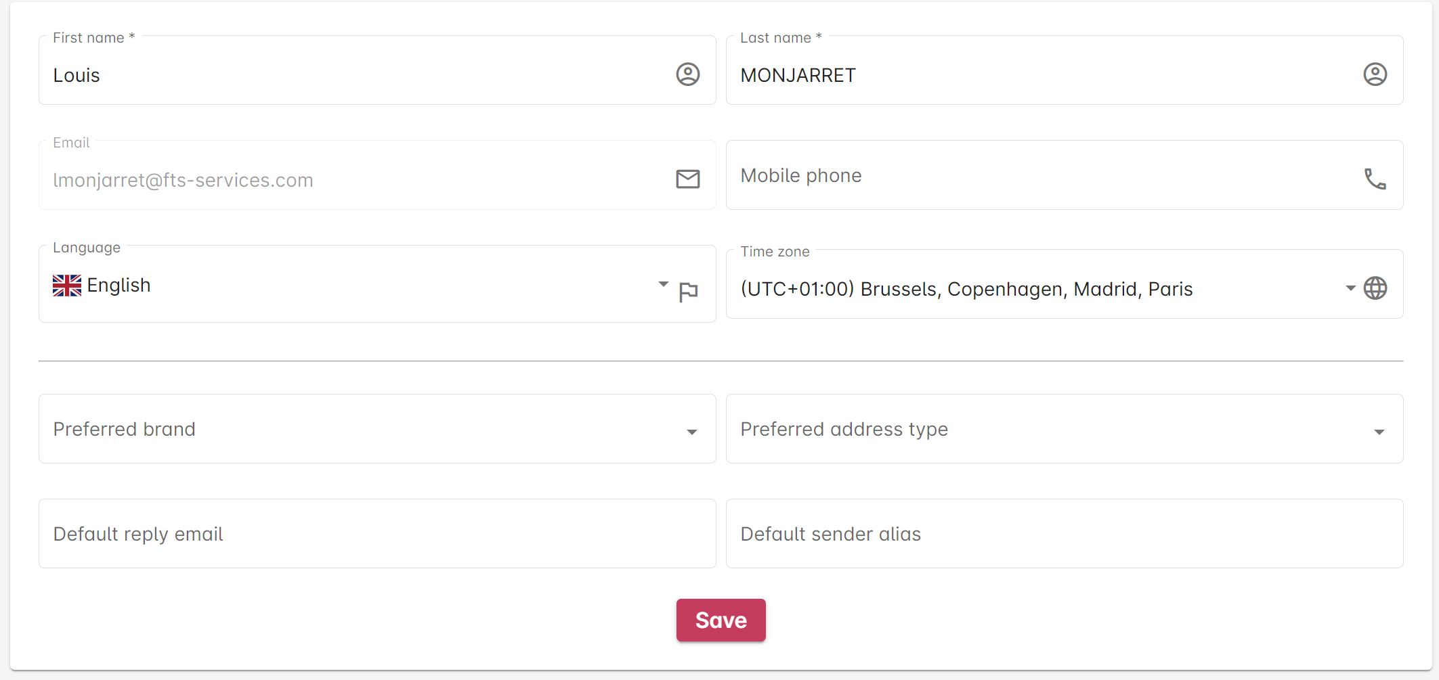Image resolution: width=1439 pixels, height=680 pixels.
Task: Click the Default sender alias field
Action: pos(1016,534)
